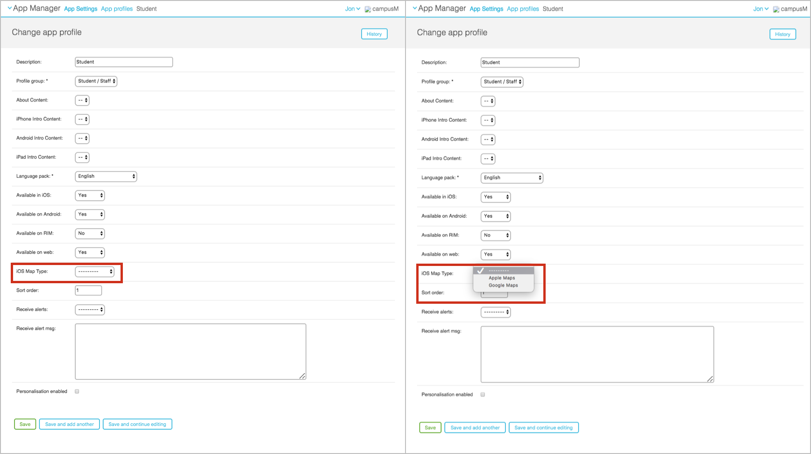Click the campusM logo icon in left panel
811x454 pixels.
pyautogui.click(x=368, y=9)
